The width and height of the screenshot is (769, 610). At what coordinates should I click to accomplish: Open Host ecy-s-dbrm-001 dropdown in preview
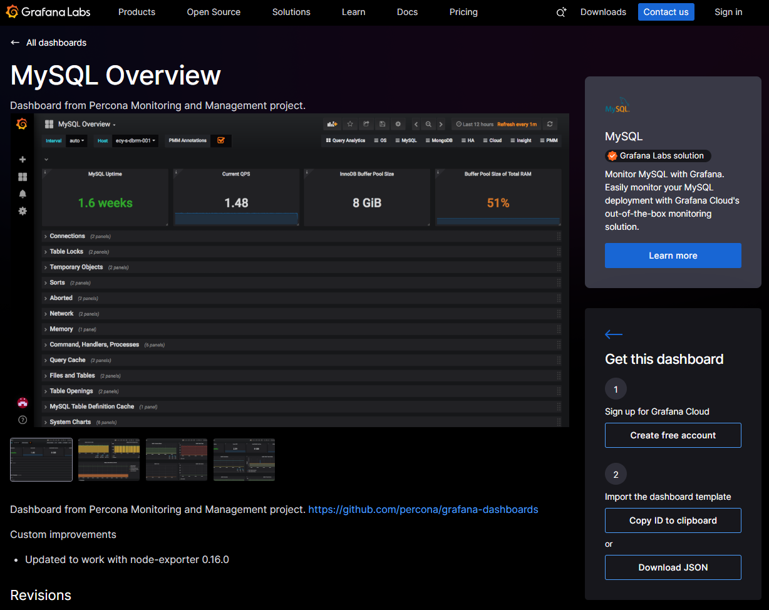pyautogui.click(x=135, y=141)
